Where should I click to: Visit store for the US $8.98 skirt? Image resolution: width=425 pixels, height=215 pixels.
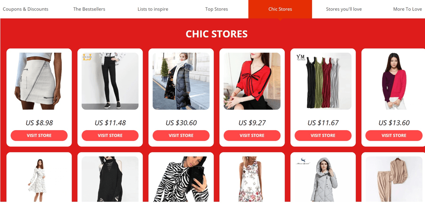39,135
